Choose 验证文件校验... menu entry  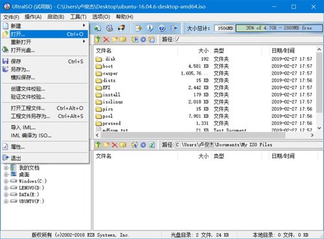tap(45, 97)
